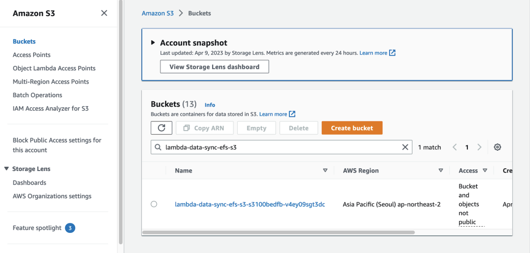Click the Delete button

pos(299,128)
